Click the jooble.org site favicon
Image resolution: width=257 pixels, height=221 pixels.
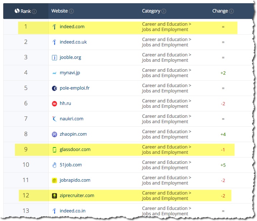tap(54, 57)
